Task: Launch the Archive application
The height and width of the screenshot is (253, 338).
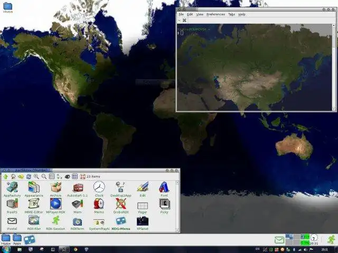Action: click(x=56, y=189)
